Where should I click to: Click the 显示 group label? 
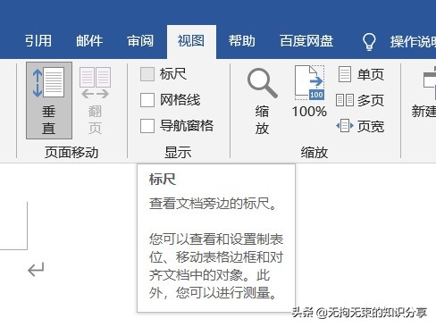[x=178, y=153]
